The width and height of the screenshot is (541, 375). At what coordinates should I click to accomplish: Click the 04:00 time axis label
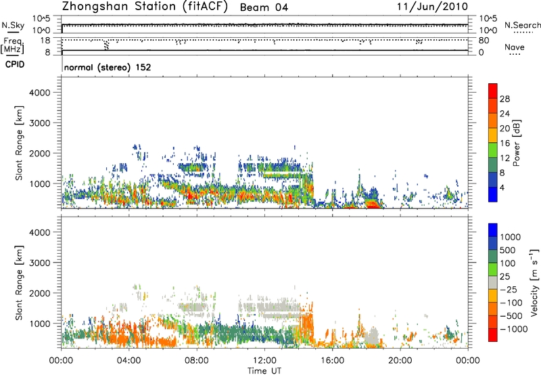point(128,361)
